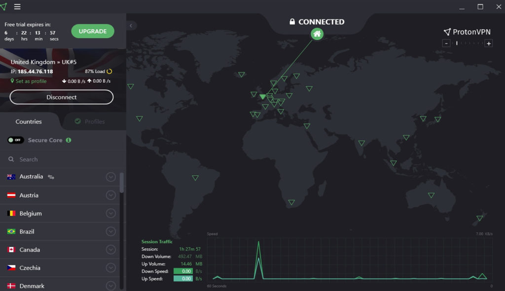Open the hamburger menu

(17, 7)
